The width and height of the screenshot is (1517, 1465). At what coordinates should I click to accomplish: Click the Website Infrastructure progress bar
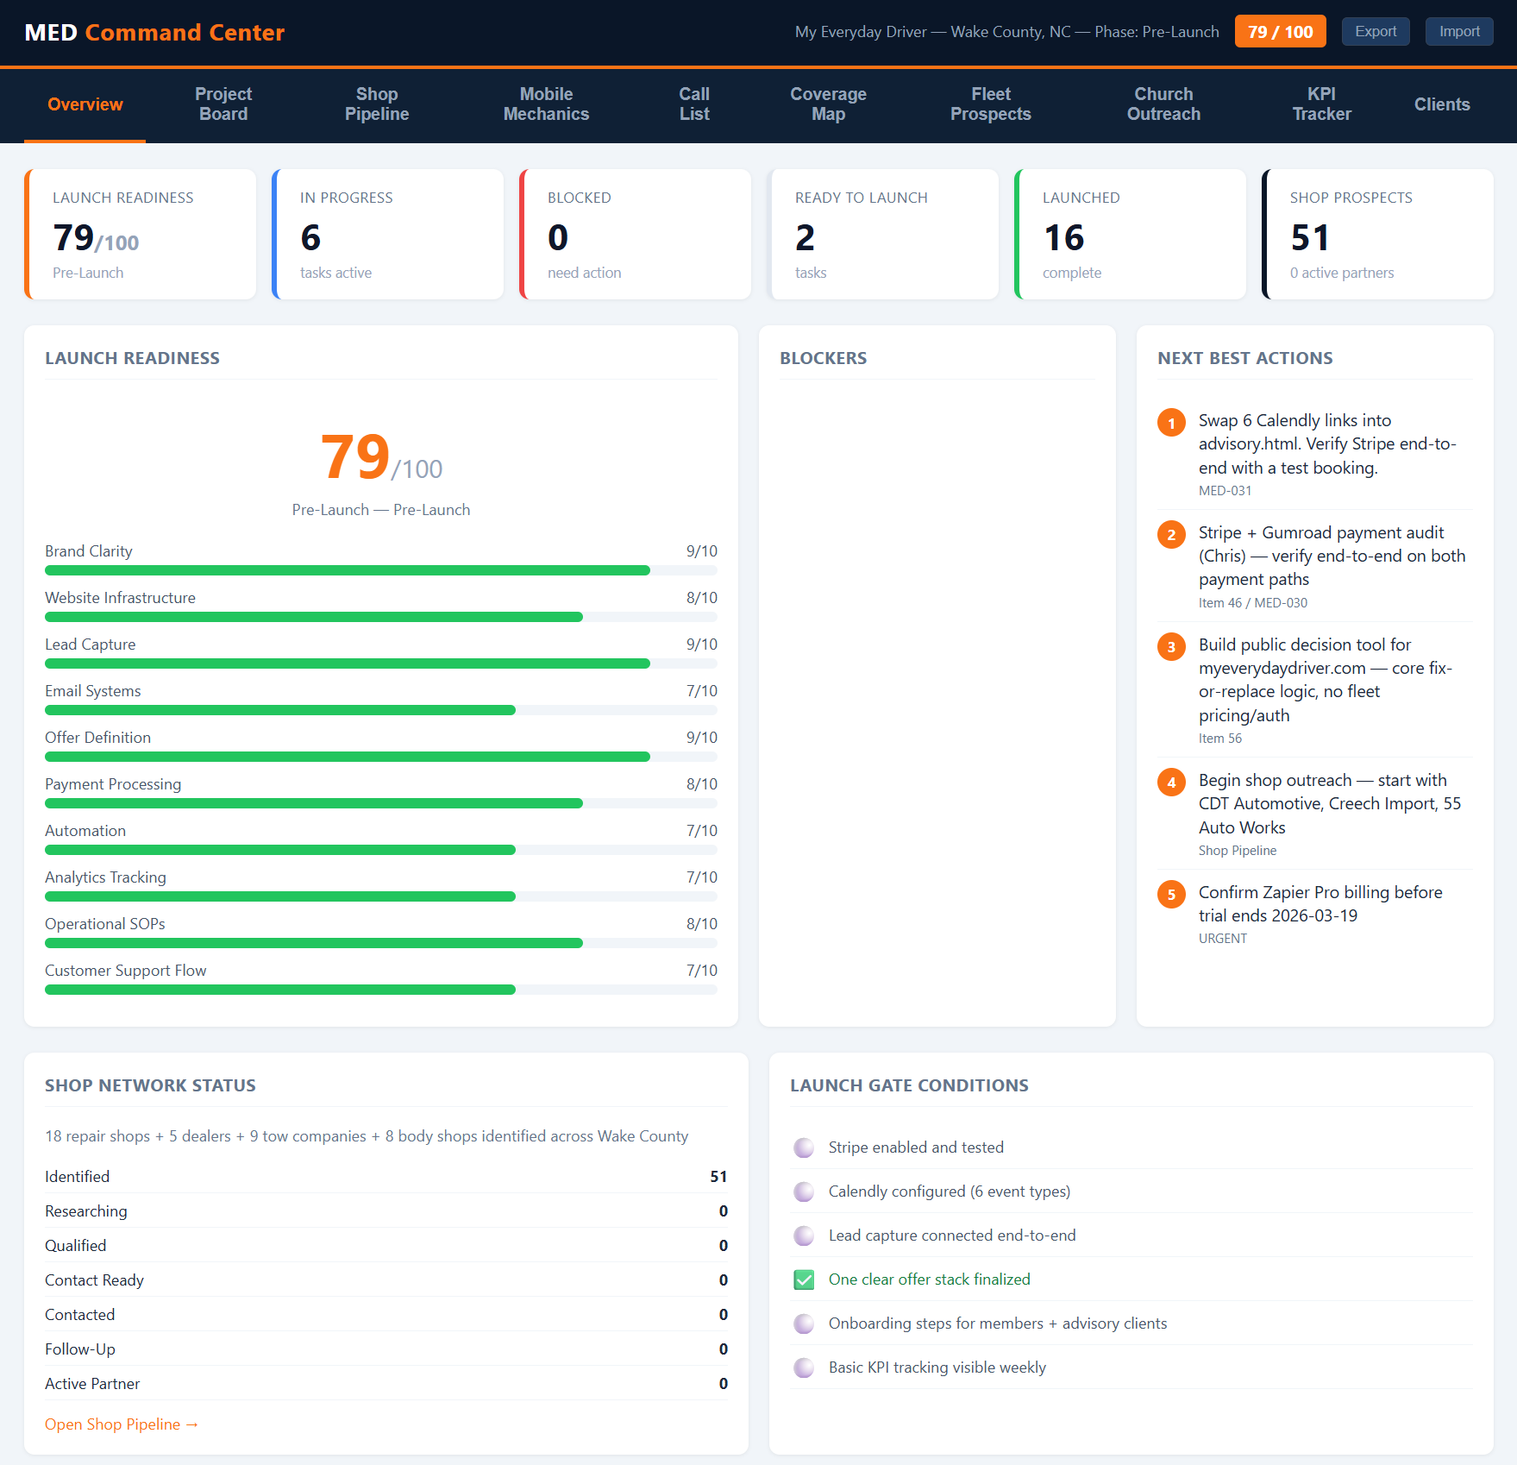[381, 617]
